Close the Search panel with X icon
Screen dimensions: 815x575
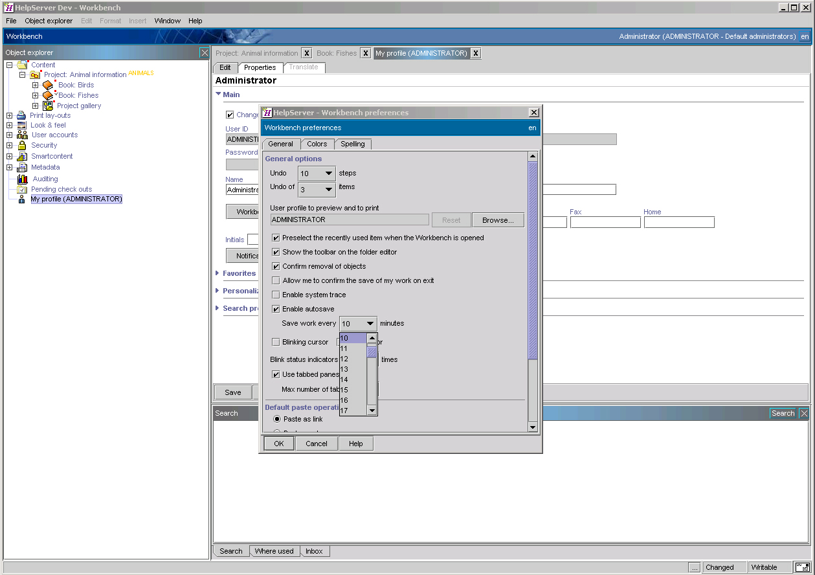(x=804, y=413)
